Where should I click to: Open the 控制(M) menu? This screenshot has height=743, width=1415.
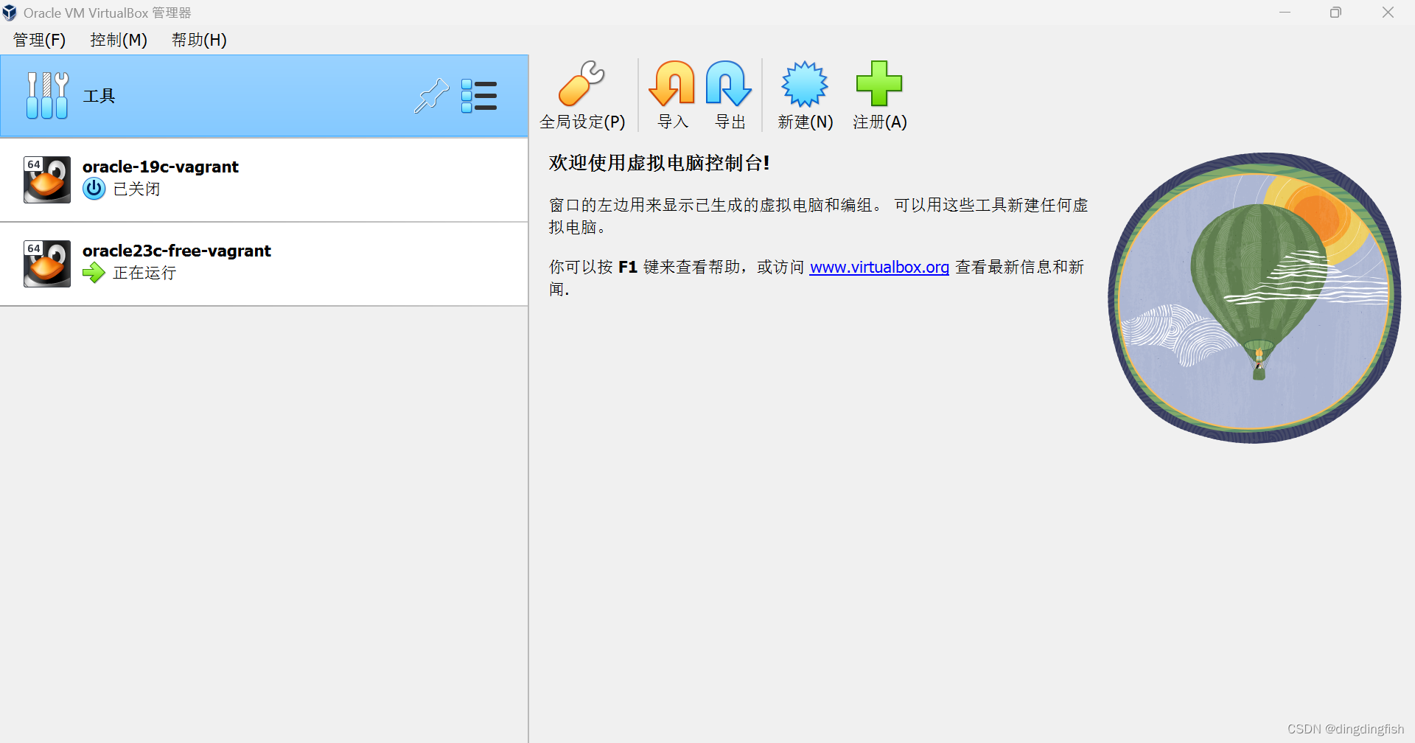(119, 40)
